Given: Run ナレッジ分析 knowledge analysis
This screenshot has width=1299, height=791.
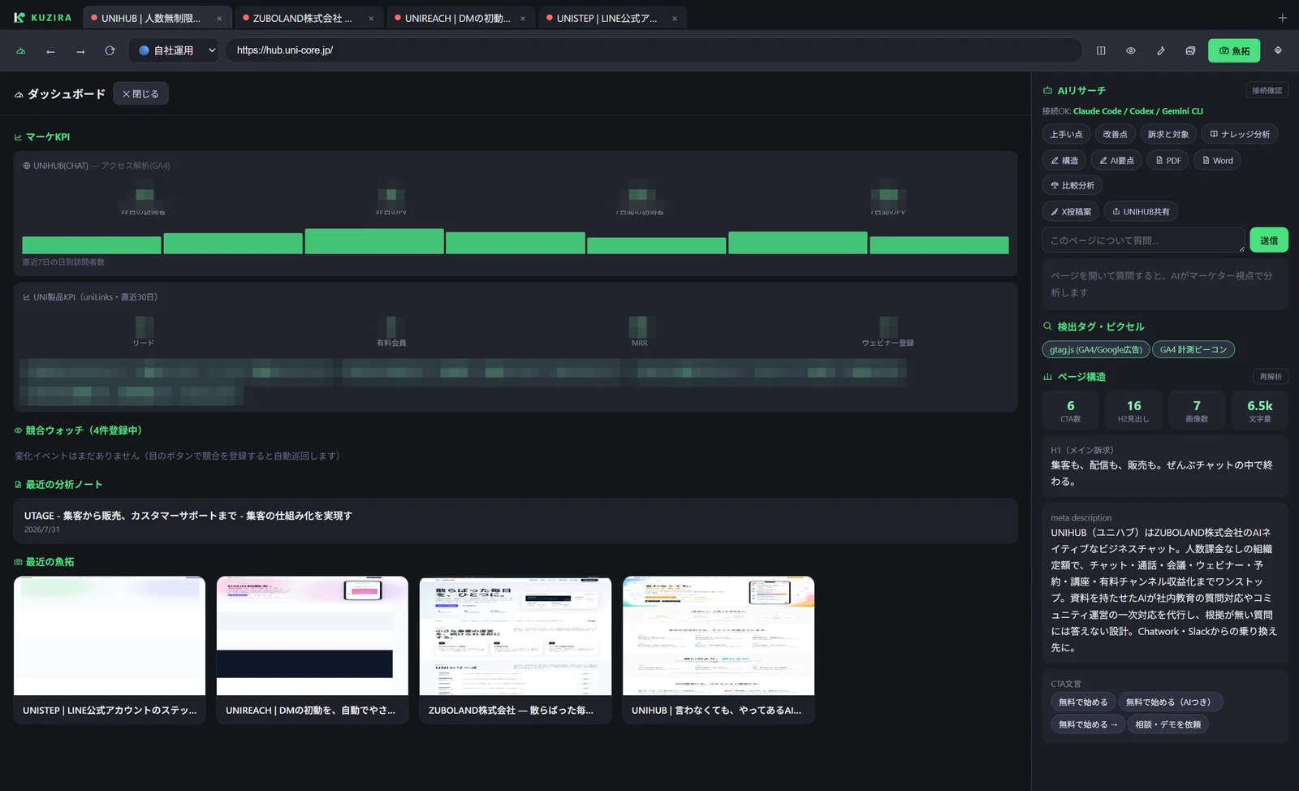Looking at the screenshot, I should tap(1239, 134).
